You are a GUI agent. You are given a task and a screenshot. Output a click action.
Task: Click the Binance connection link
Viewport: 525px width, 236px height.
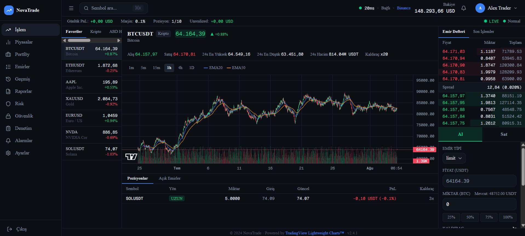point(404,8)
